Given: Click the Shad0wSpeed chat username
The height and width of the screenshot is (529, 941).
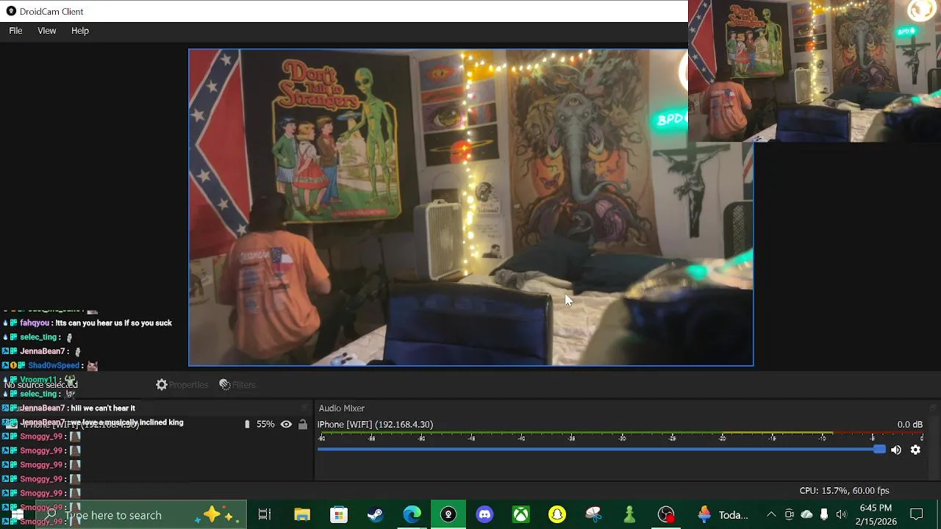Looking at the screenshot, I should click(54, 366).
